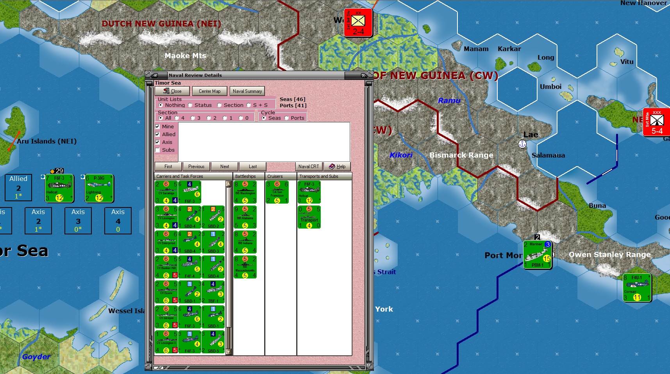Select the SBD-5 air unit counter
The width and height of the screenshot is (670, 374).
[x=213, y=342]
